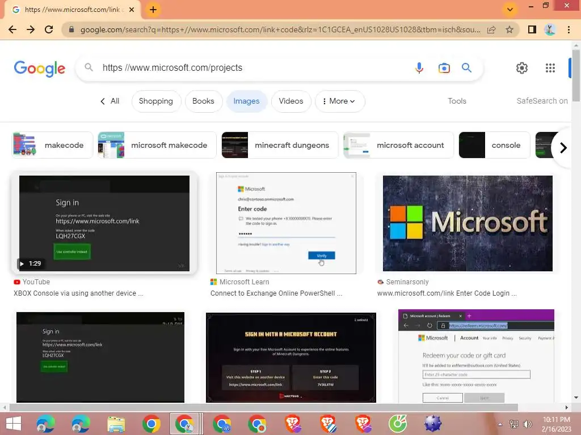
Task: Show more suggestion chips with right chevron
Action: (563, 148)
